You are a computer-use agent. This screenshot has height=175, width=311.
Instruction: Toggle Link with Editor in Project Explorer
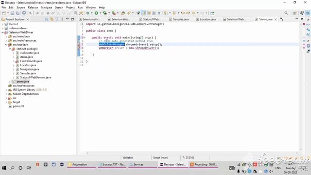coord(52,19)
